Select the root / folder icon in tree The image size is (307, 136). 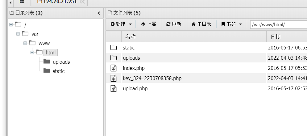[x=18, y=24]
